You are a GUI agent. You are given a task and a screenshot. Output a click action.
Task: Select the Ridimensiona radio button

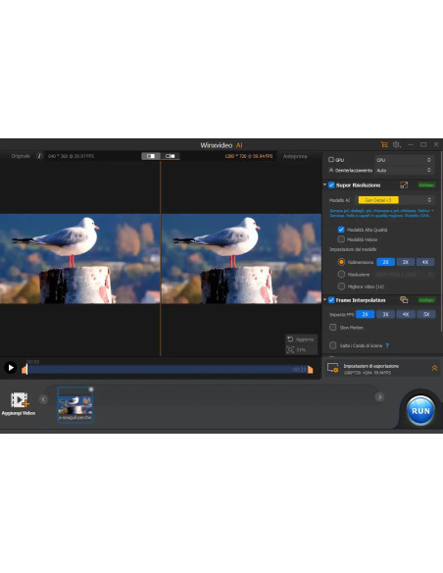341,262
